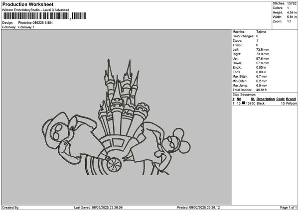Click the Left 73.8 mm value
This screenshot has height=211, width=299.
pyautogui.click(x=263, y=49)
